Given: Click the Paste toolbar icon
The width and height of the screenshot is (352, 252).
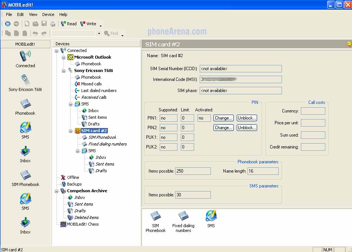Looking at the screenshot, I should point(25,33).
